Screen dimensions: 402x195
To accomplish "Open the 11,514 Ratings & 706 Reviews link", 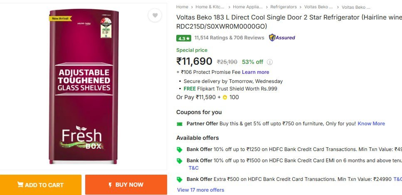I will (x=229, y=38).
